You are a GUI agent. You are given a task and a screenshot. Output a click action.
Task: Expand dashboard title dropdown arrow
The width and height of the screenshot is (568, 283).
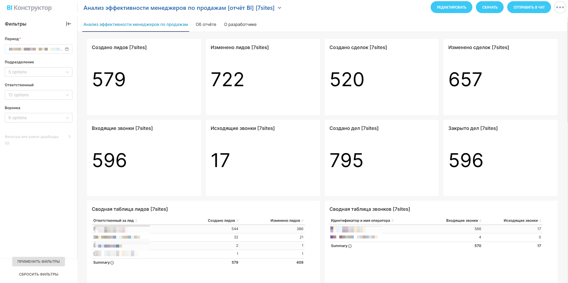click(x=280, y=8)
